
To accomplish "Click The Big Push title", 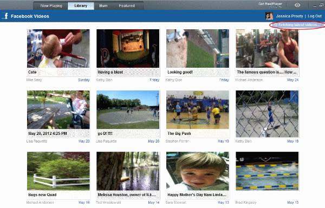I will pos(179,133).
